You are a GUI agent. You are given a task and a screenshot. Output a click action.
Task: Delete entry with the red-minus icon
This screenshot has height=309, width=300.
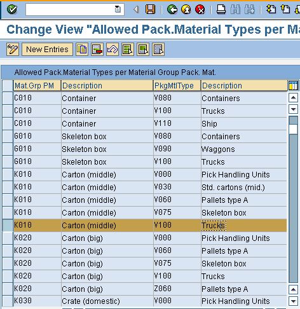click(x=97, y=50)
